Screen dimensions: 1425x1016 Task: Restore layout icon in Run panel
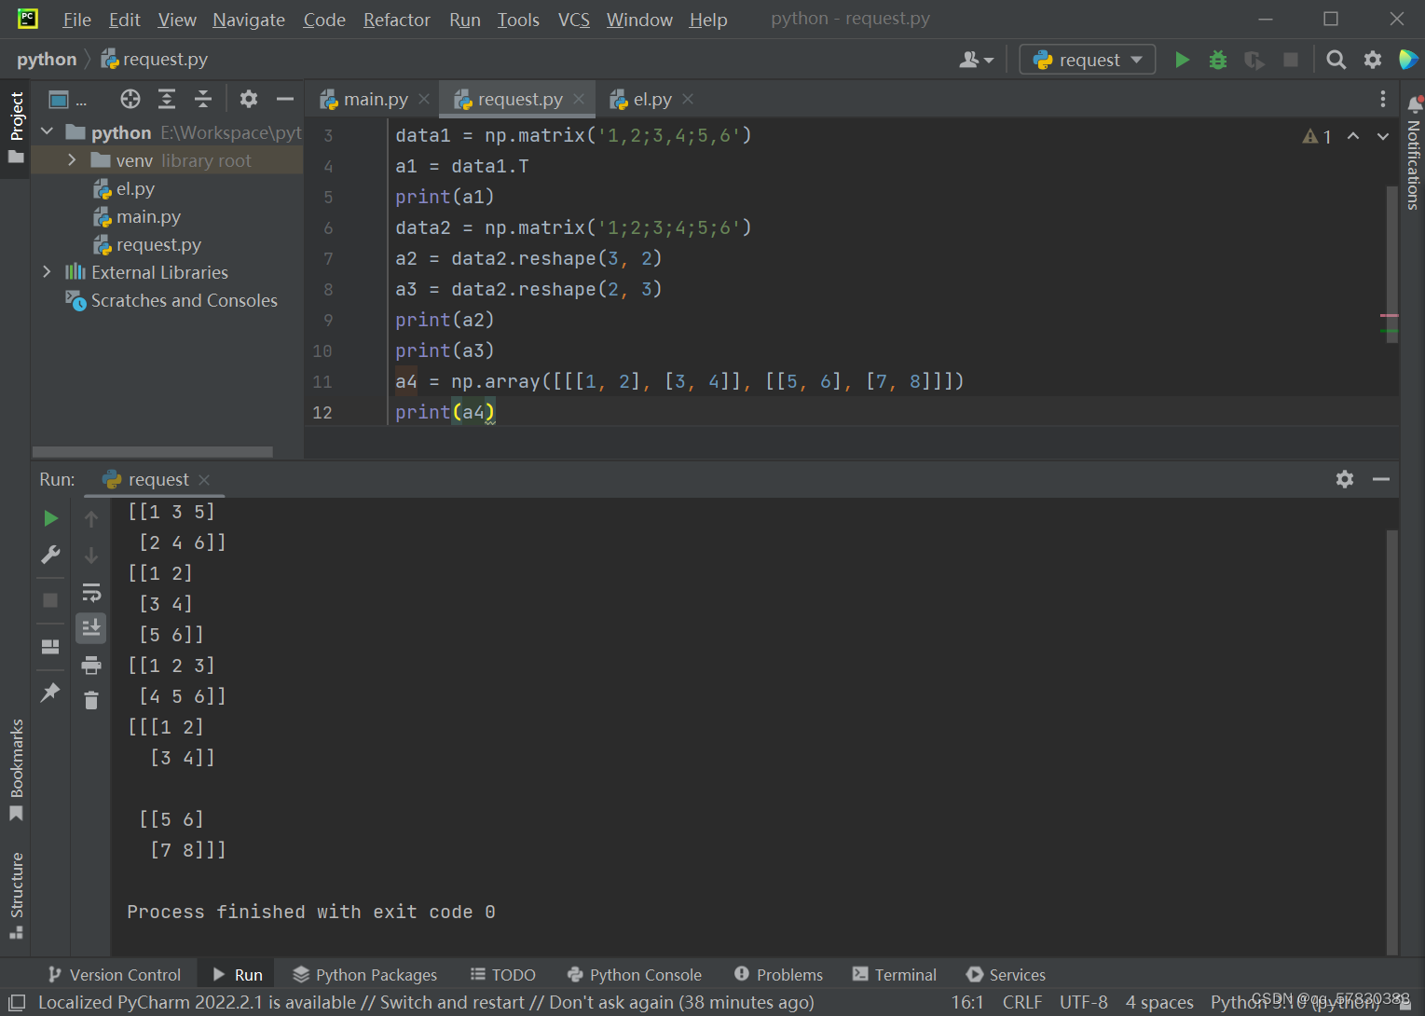click(x=50, y=646)
